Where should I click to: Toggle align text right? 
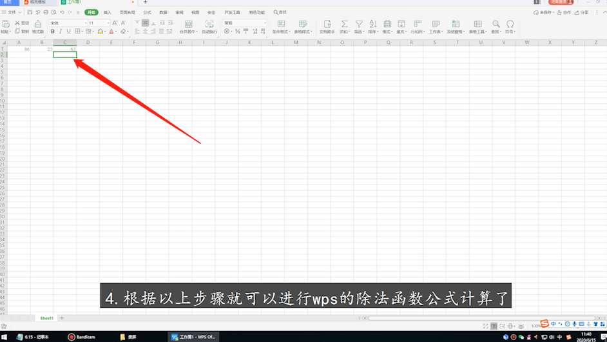pyautogui.click(x=153, y=32)
